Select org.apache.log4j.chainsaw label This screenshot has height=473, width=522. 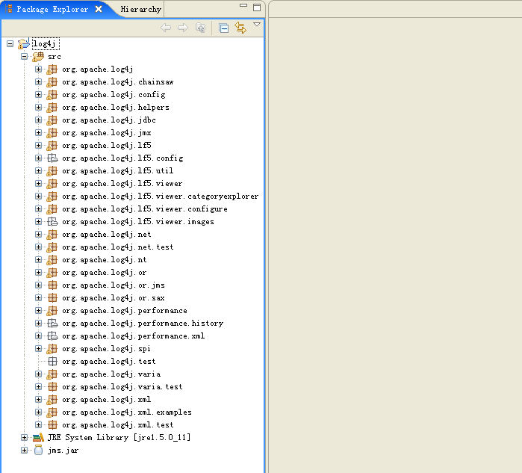pos(117,82)
